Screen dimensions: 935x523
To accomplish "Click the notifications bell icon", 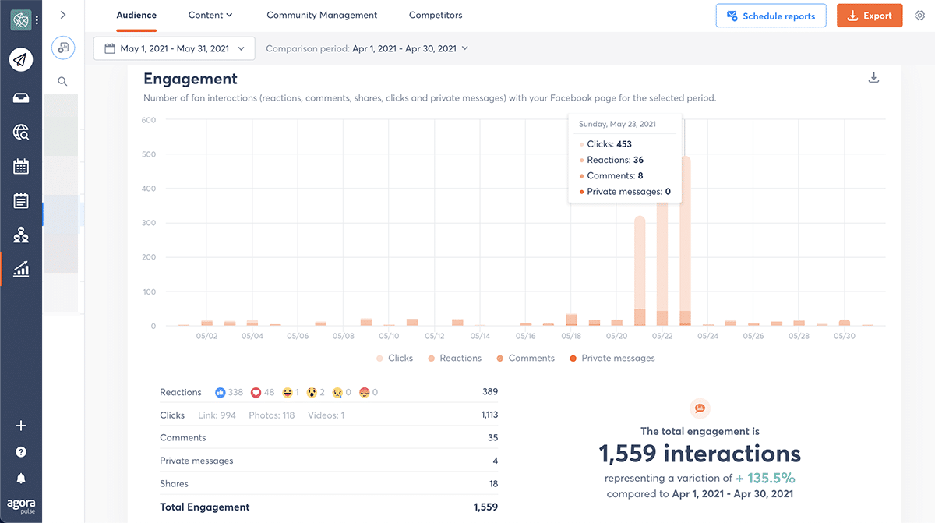I will pyautogui.click(x=21, y=478).
